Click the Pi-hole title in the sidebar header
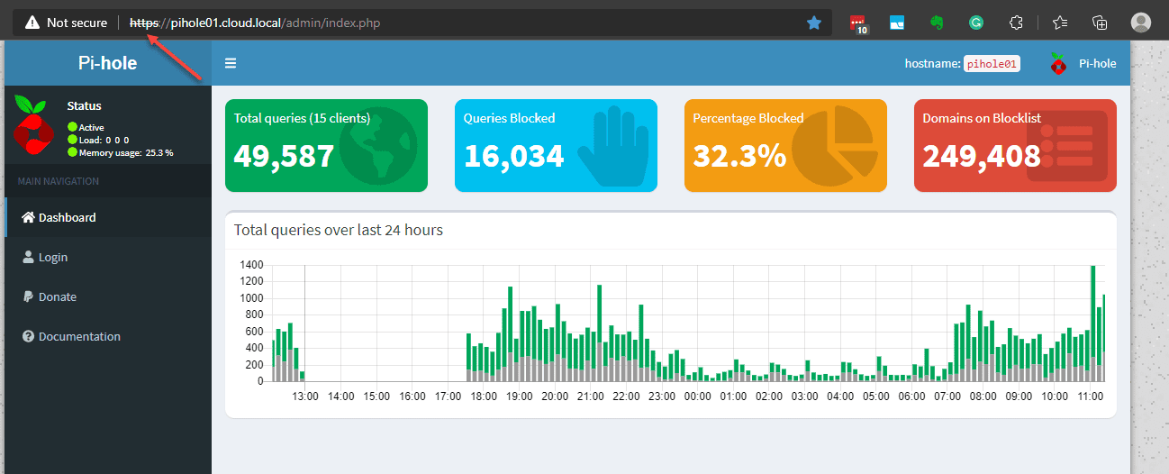Image resolution: width=1169 pixels, height=474 pixels. coord(108,63)
